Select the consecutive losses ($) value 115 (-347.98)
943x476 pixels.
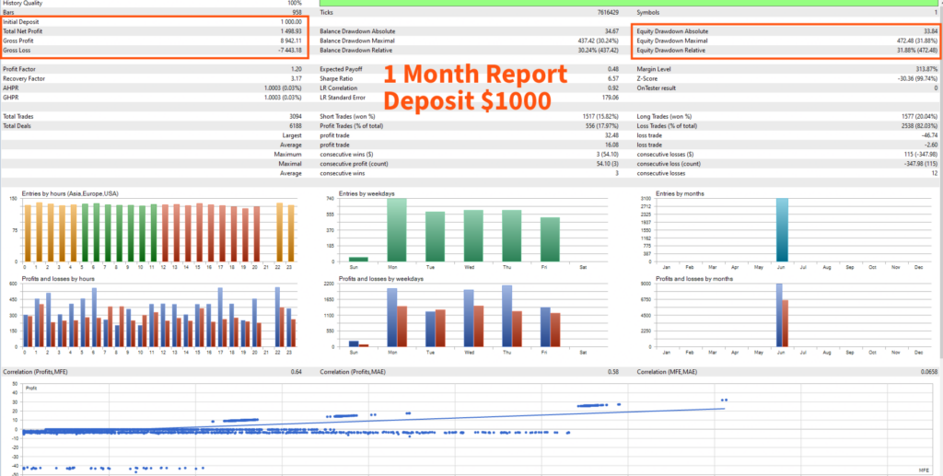(920, 155)
